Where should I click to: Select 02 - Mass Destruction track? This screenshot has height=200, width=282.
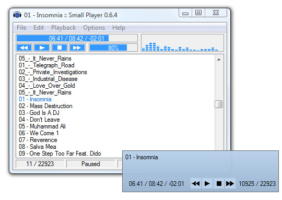[45, 106]
